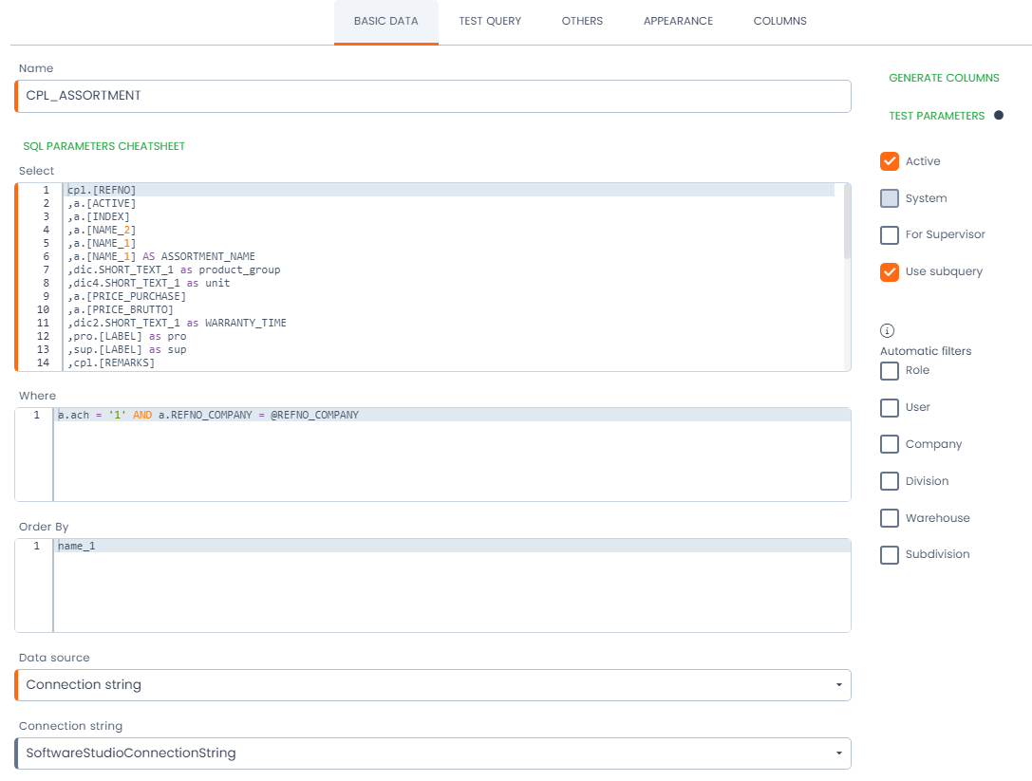The image size is (1032, 781).
Task: Click the Test Parameters button
Action: [936, 116]
